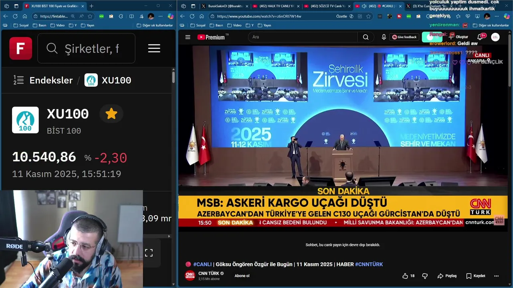Click the Fintables page vertical scrollbar
Image resolution: width=513 pixels, height=288 pixels.
tap(174, 78)
